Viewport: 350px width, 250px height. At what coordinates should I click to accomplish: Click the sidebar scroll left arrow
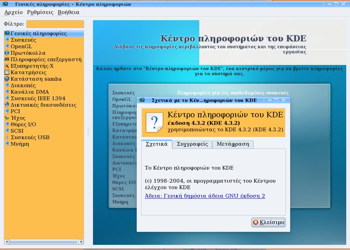coord(7,242)
